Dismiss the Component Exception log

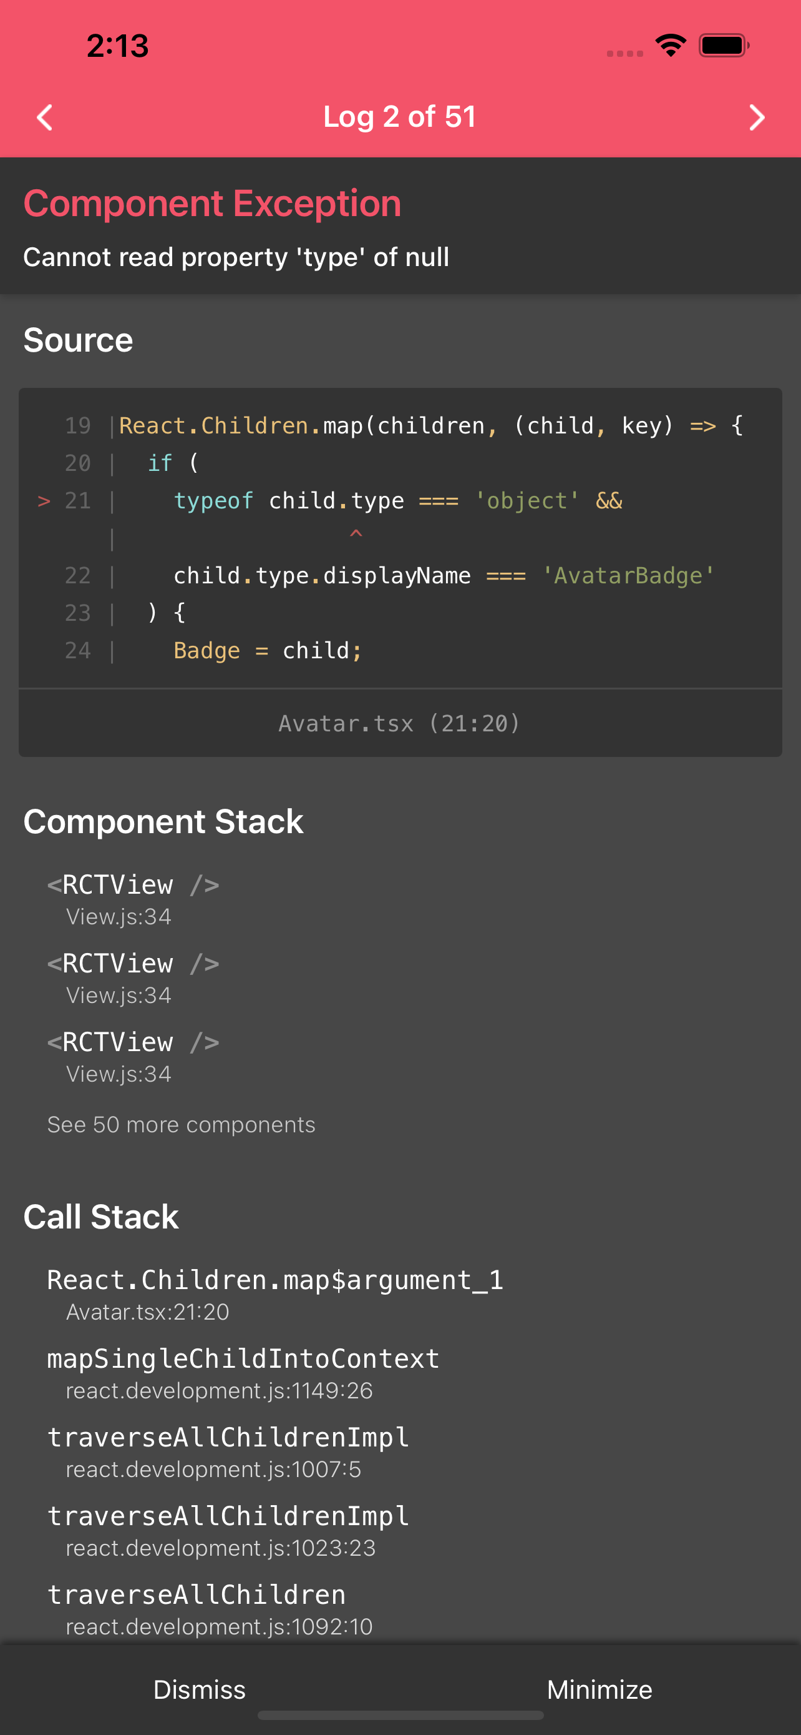199,1689
